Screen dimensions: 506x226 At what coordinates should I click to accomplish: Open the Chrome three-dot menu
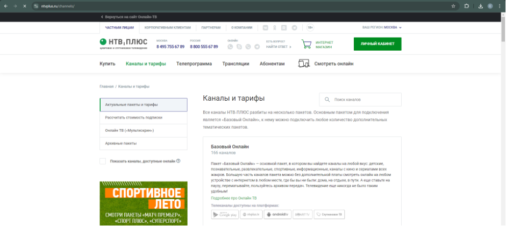pyautogui.click(x=500, y=6)
